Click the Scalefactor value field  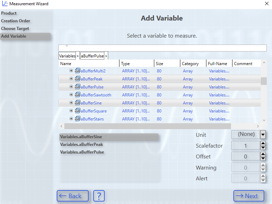point(246,146)
